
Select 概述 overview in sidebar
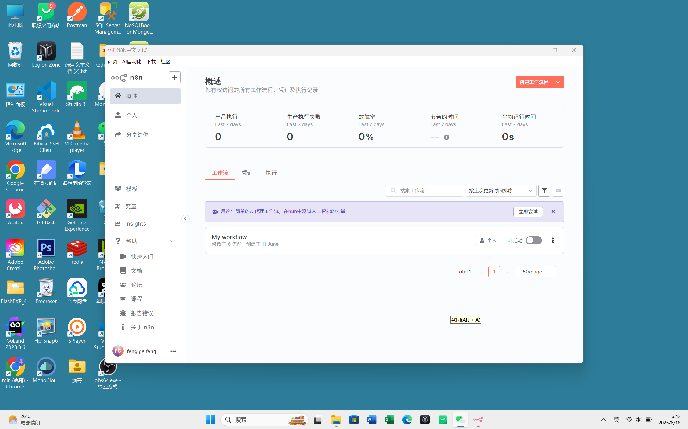(x=145, y=96)
